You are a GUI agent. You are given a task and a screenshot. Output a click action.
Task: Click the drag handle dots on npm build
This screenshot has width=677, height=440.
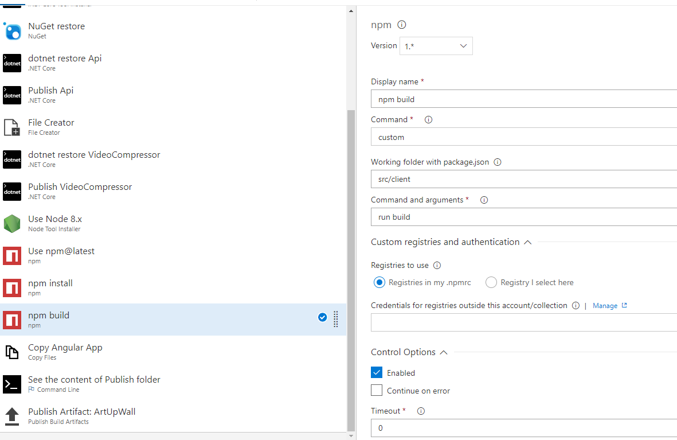[x=336, y=319]
